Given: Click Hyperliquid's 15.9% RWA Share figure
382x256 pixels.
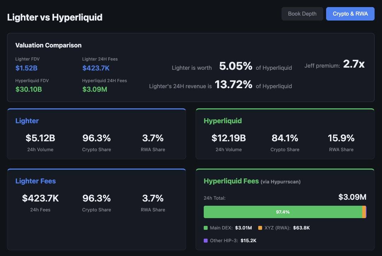Looking at the screenshot, I should 341,138.
